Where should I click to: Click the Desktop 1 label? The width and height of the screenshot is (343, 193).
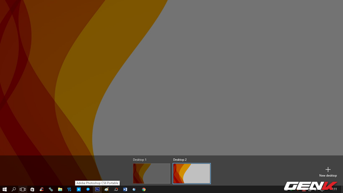[139, 160]
